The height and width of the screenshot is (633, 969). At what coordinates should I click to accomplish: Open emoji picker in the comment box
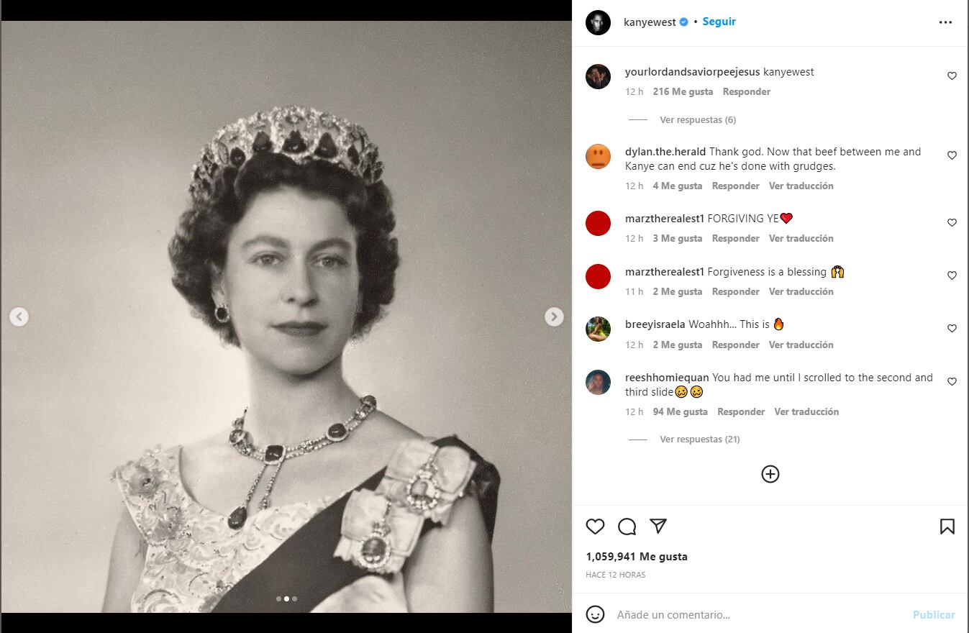click(595, 614)
